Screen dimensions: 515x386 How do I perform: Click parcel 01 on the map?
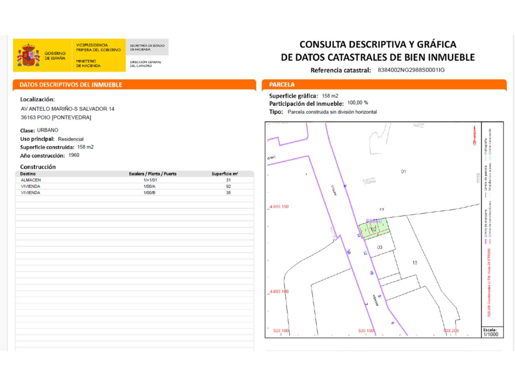(x=403, y=172)
